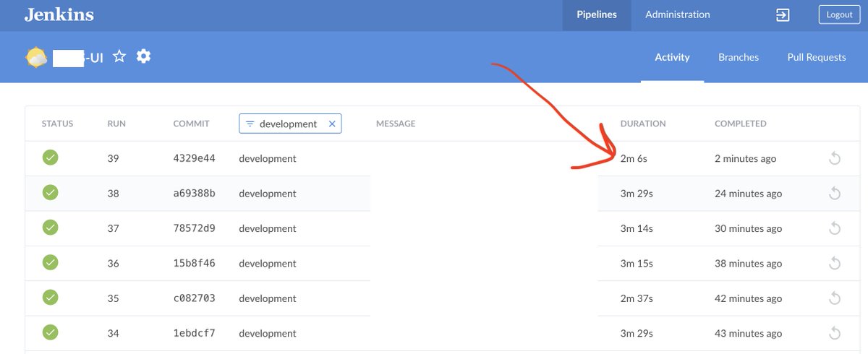Click run number 39

(113, 158)
